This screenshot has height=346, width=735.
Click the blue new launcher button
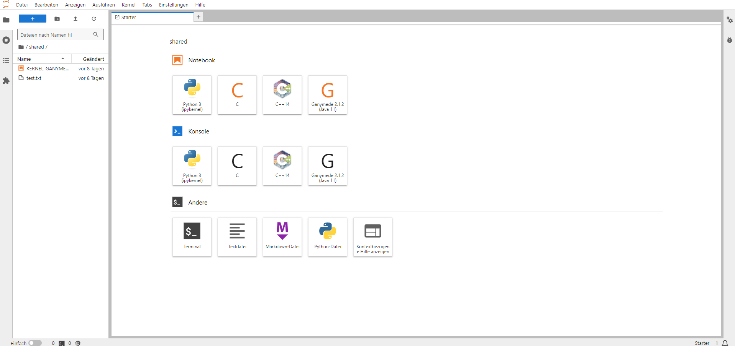(33, 19)
